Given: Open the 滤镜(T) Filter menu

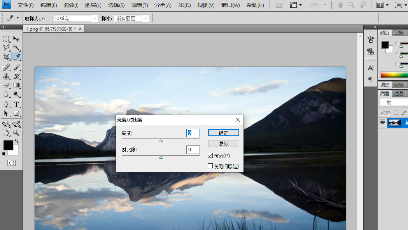Looking at the screenshot, I should click(140, 5).
